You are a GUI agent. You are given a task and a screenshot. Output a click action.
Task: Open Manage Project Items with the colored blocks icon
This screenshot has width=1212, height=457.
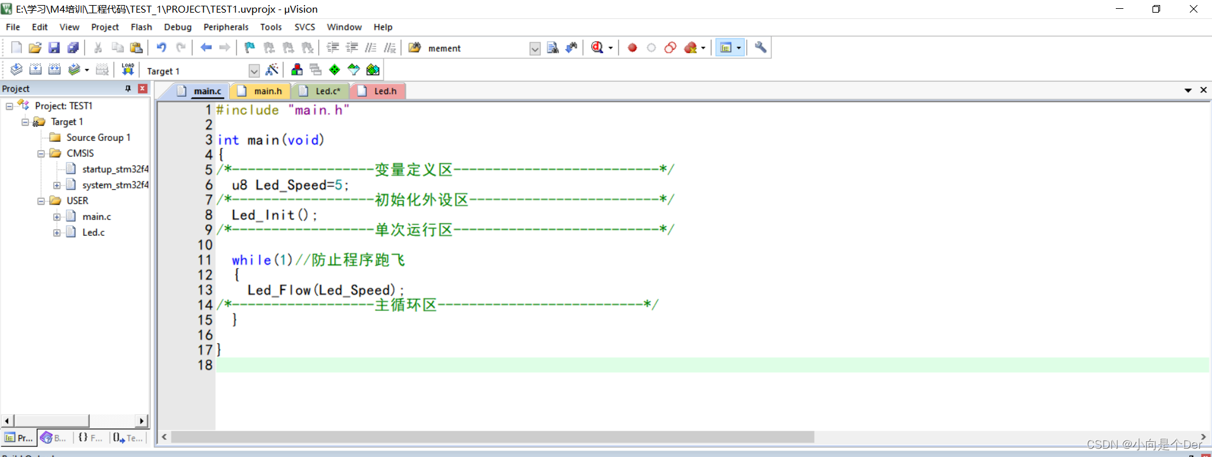tap(296, 70)
